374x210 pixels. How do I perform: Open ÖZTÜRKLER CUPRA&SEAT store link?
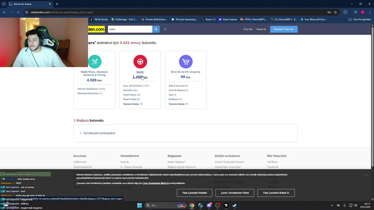pos(99,133)
